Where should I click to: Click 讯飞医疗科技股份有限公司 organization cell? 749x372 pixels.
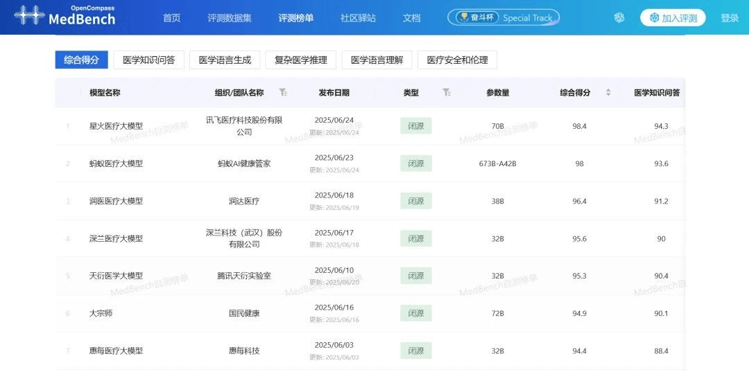(244, 126)
